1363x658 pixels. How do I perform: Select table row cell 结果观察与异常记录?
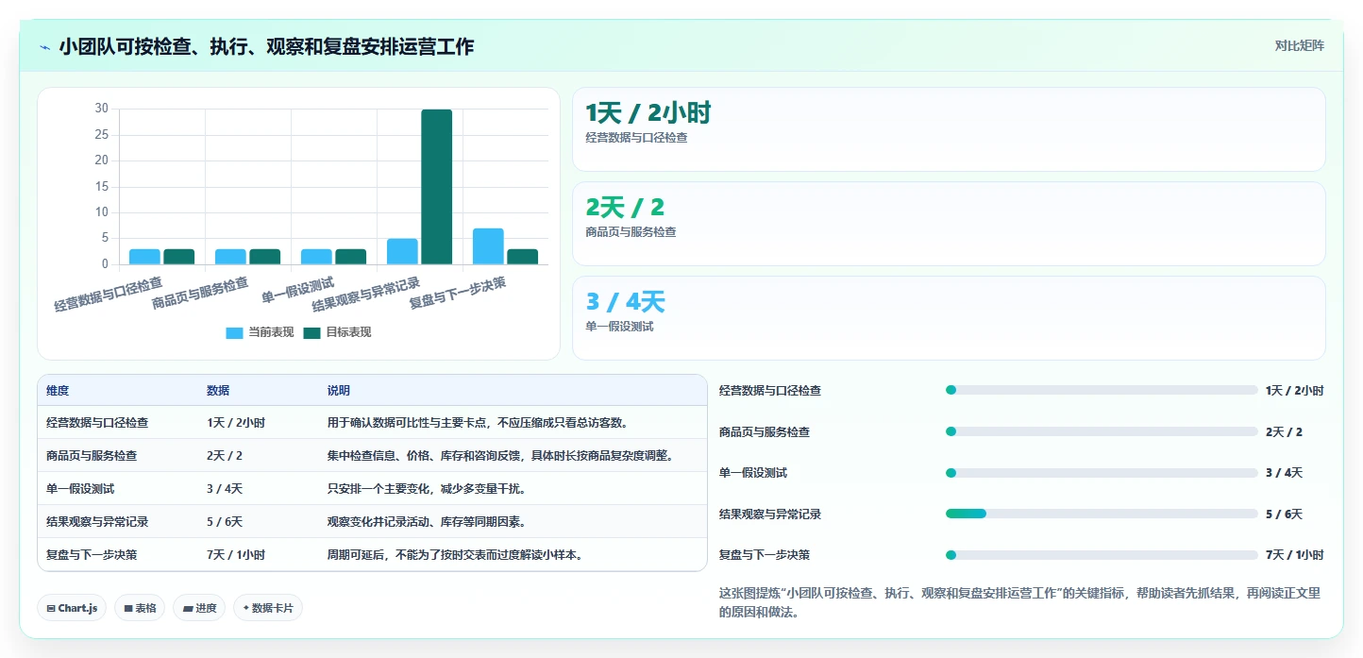pyautogui.click(x=97, y=522)
